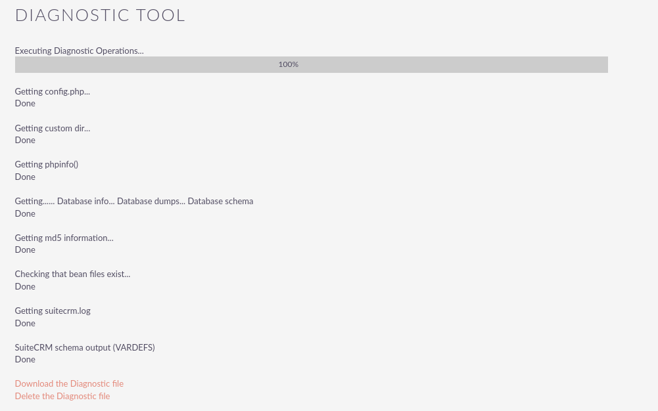Select the Getting custom dir line
This screenshot has height=411, width=658.
point(52,129)
